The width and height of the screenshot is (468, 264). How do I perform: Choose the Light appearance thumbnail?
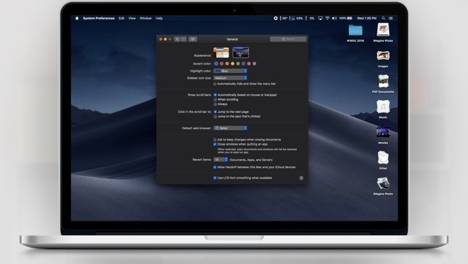221,53
